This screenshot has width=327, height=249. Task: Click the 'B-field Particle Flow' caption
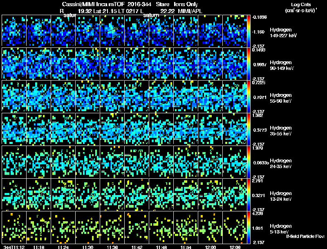click(x=305, y=236)
